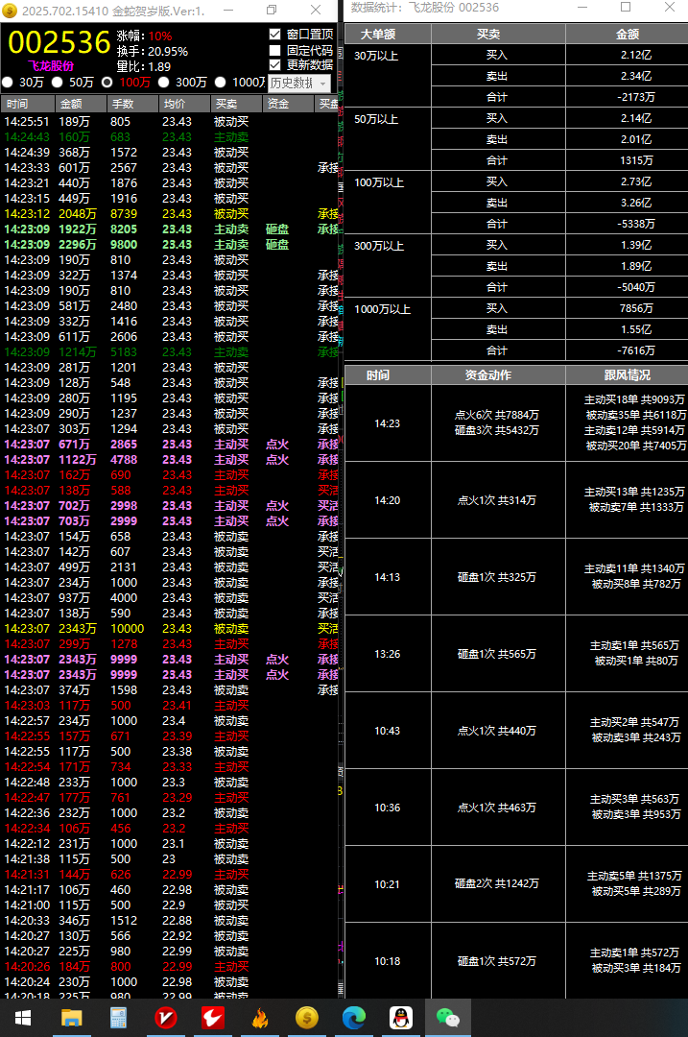
Task: Click the -2173万 total value
Action: pos(636,97)
